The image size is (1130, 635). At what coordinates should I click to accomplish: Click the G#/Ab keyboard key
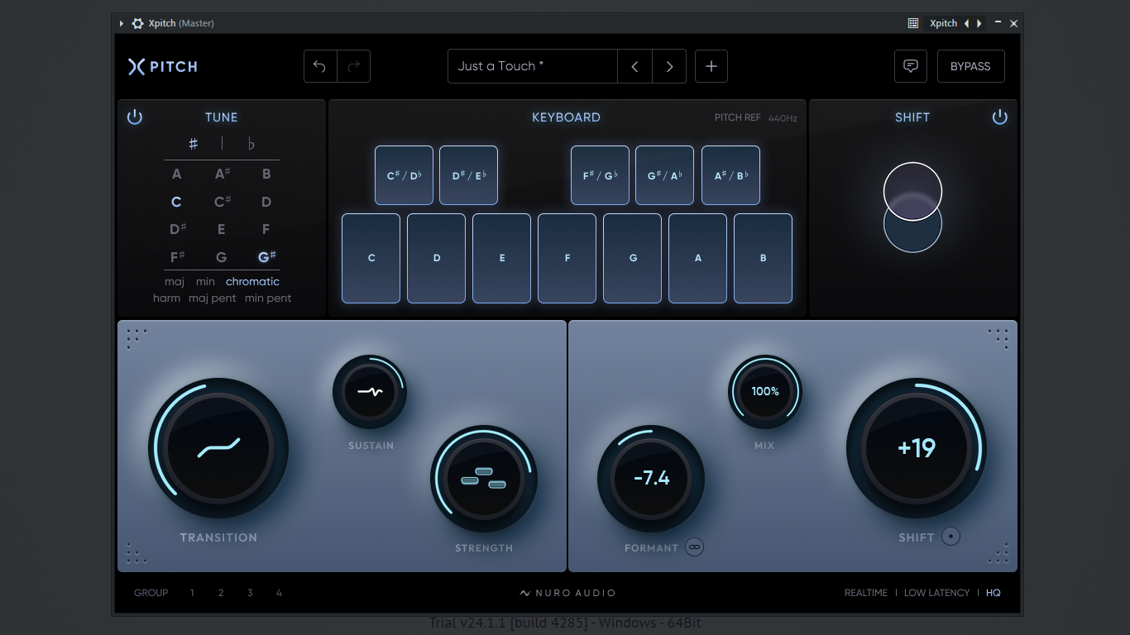[x=664, y=175]
